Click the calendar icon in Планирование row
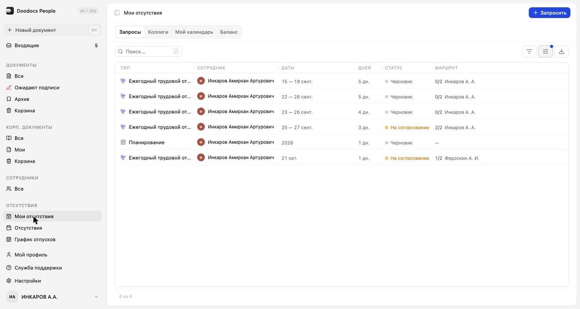The height and width of the screenshot is (309, 580). pos(123,142)
